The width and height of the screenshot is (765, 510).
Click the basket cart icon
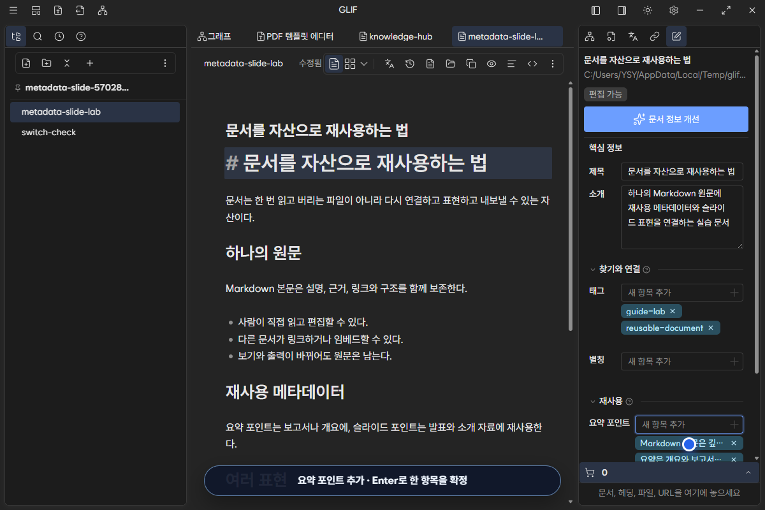click(590, 472)
